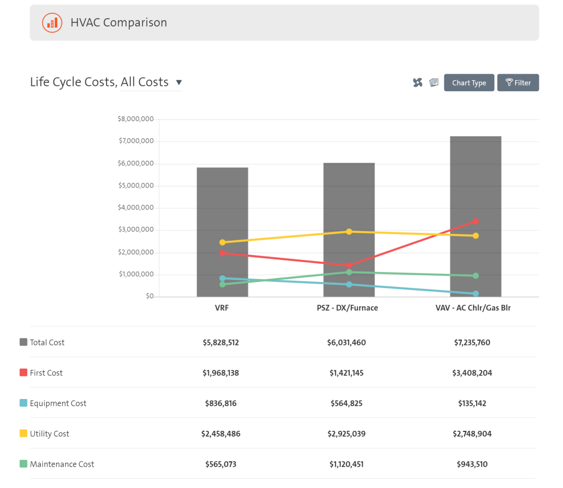Viewport: 563px width, 488px height.
Task: Expand the All Costs dropdown arrow
Action: (179, 82)
